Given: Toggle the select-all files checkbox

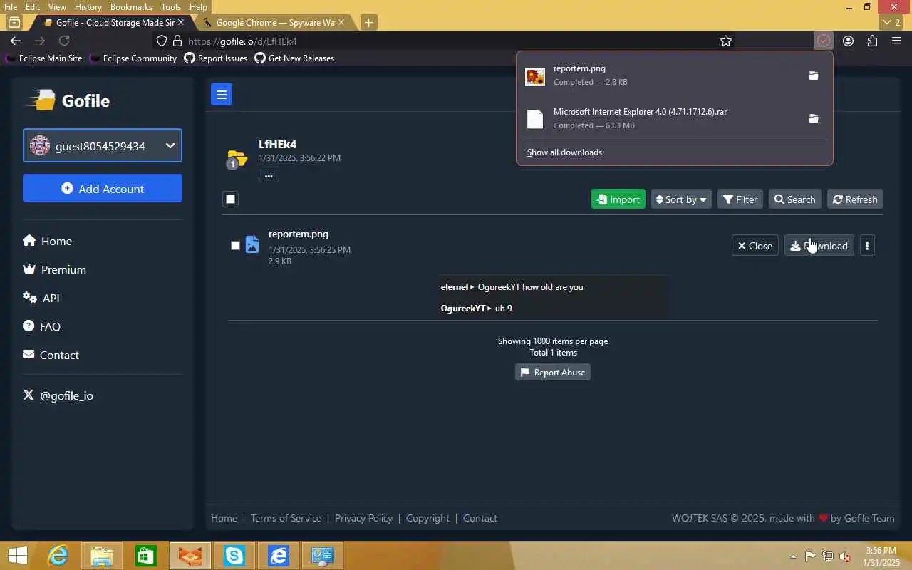Looking at the screenshot, I should 230,199.
